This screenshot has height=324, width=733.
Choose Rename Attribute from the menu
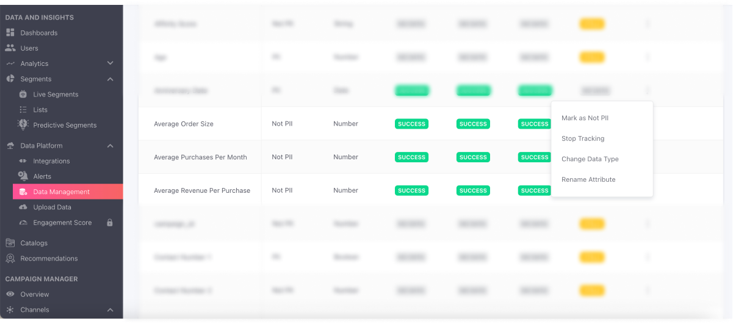[x=588, y=180]
